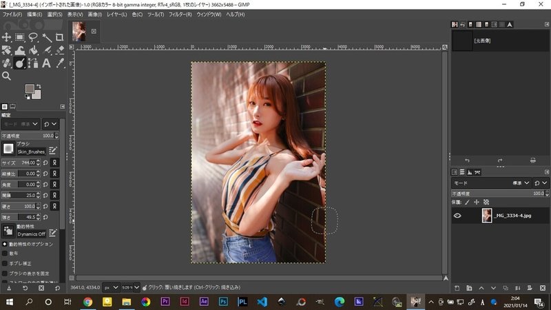551x310 pixels.
Task: Open the File (ファイル) menu
Action: [x=12, y=14]
